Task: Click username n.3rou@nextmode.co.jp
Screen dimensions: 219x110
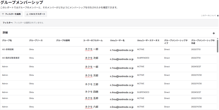Action: pos(122,85)
